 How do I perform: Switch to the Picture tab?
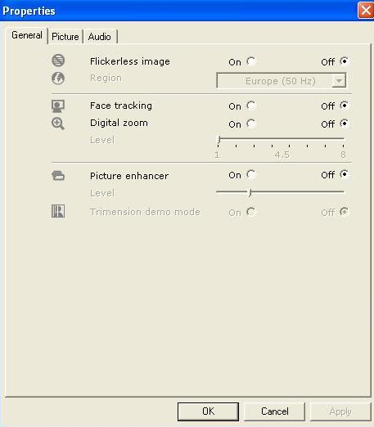tap(65, 37)
